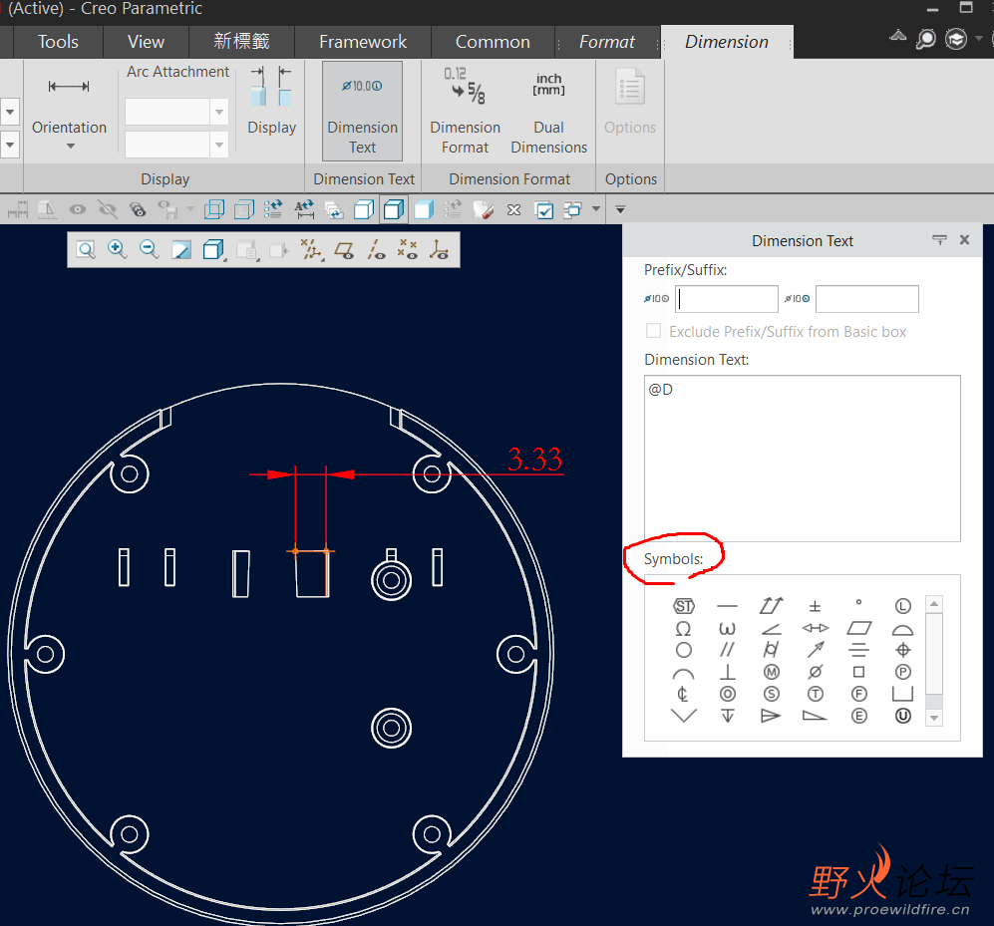Click into the Dimension Text box with @D

(x=802, y=459)
